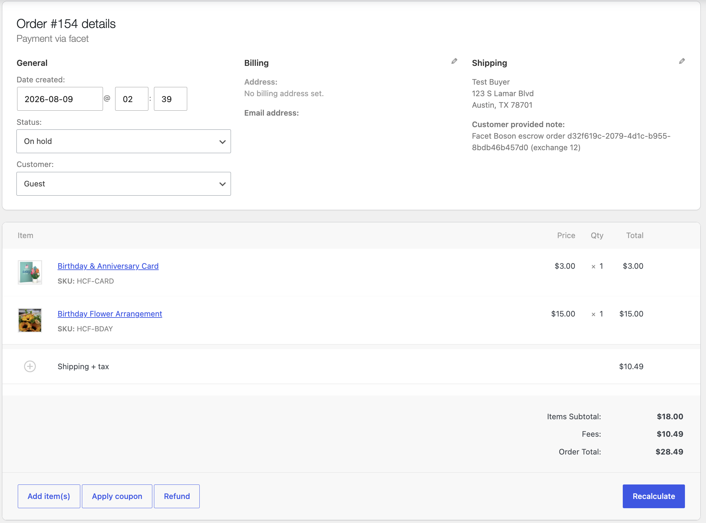Click the Fees value $10.49
The height and width of the screenshot is (523, 706).
(670, 434)
